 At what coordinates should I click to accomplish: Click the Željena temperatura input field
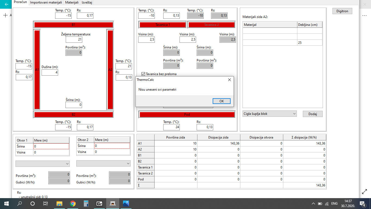pyautogui.click(x=74, y=40)
